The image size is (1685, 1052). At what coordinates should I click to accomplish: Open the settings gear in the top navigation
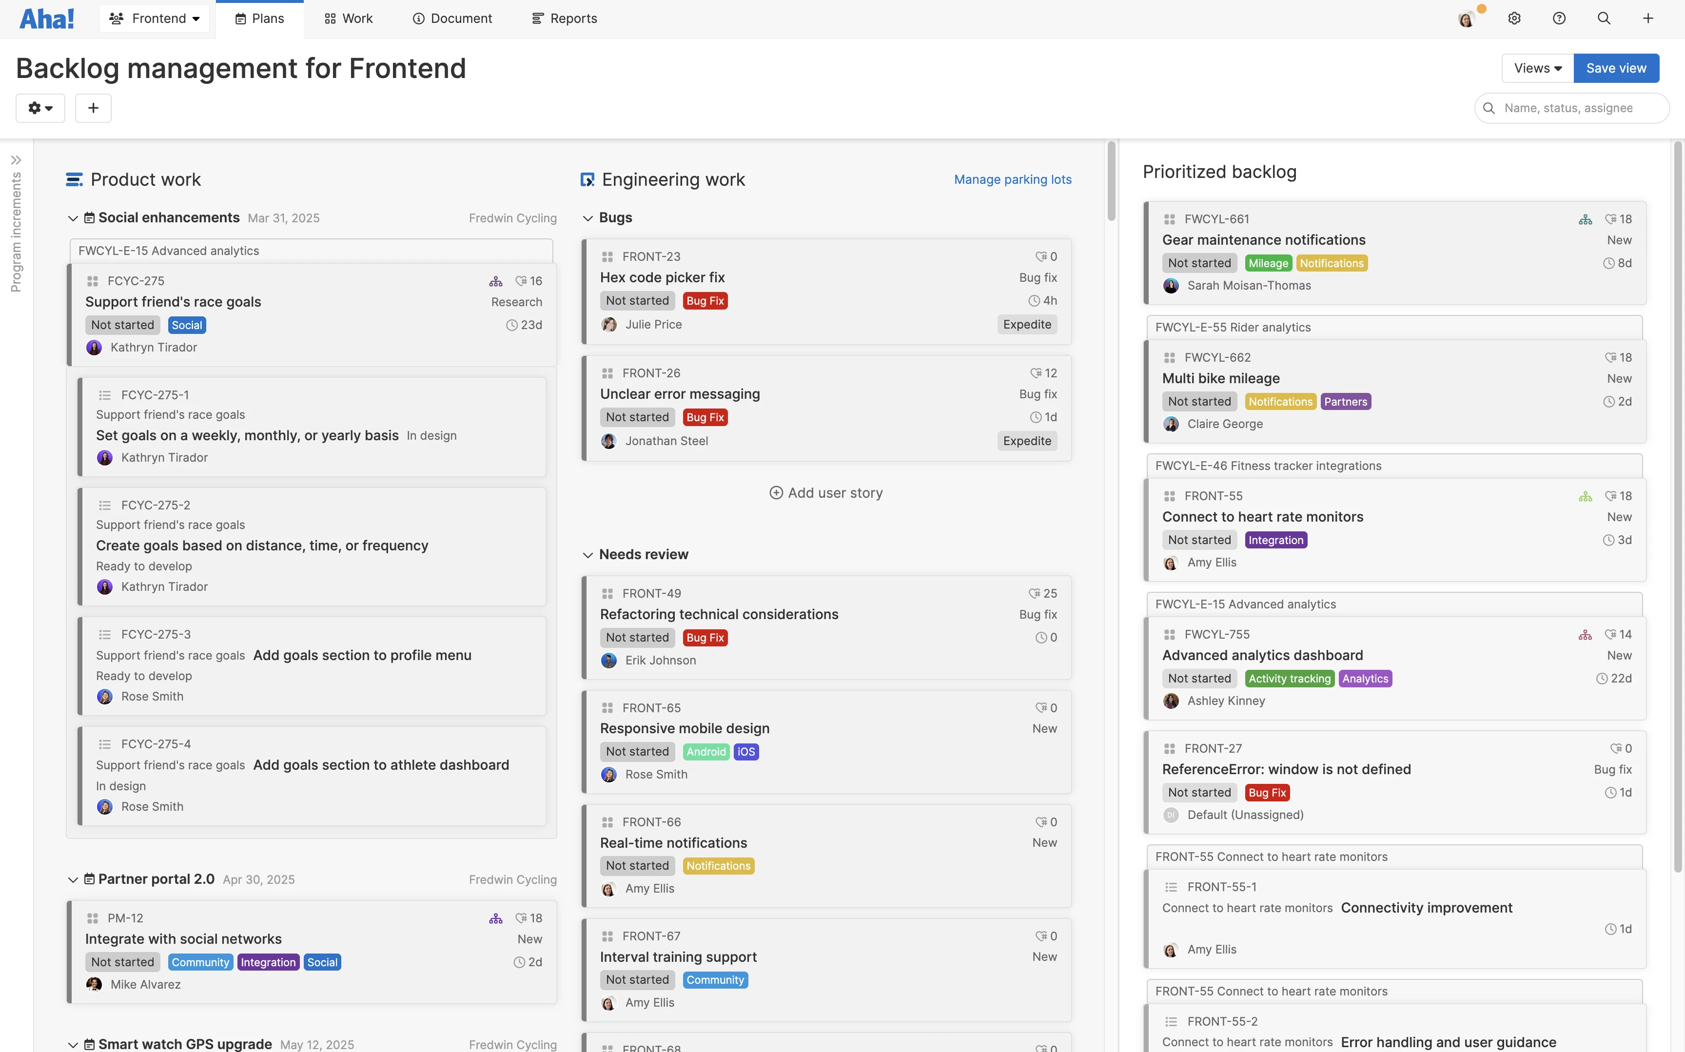(x=1515, y=18)
